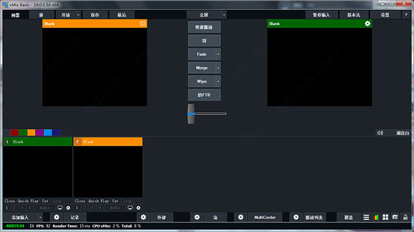Image resolution: width=414 pixels, height=232 pixels.
Task: Click the list view hamburger icon
Action: [x=366, y=217]
